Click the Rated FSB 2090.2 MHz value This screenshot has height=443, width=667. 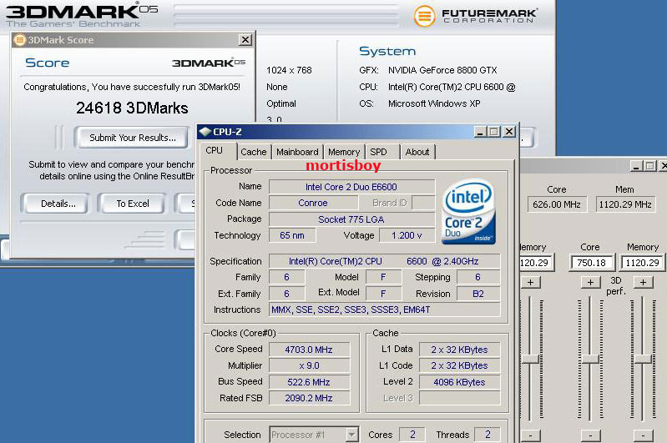309,398
